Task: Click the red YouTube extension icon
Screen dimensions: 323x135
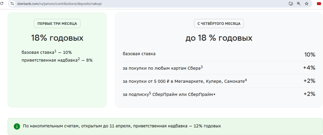Action: 319,3
